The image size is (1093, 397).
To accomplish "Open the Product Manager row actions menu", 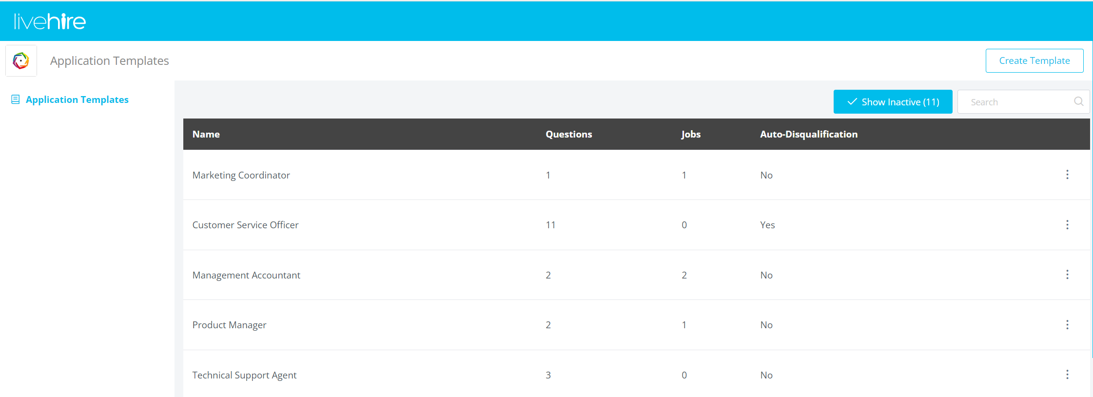I will tap(1067, 325).
